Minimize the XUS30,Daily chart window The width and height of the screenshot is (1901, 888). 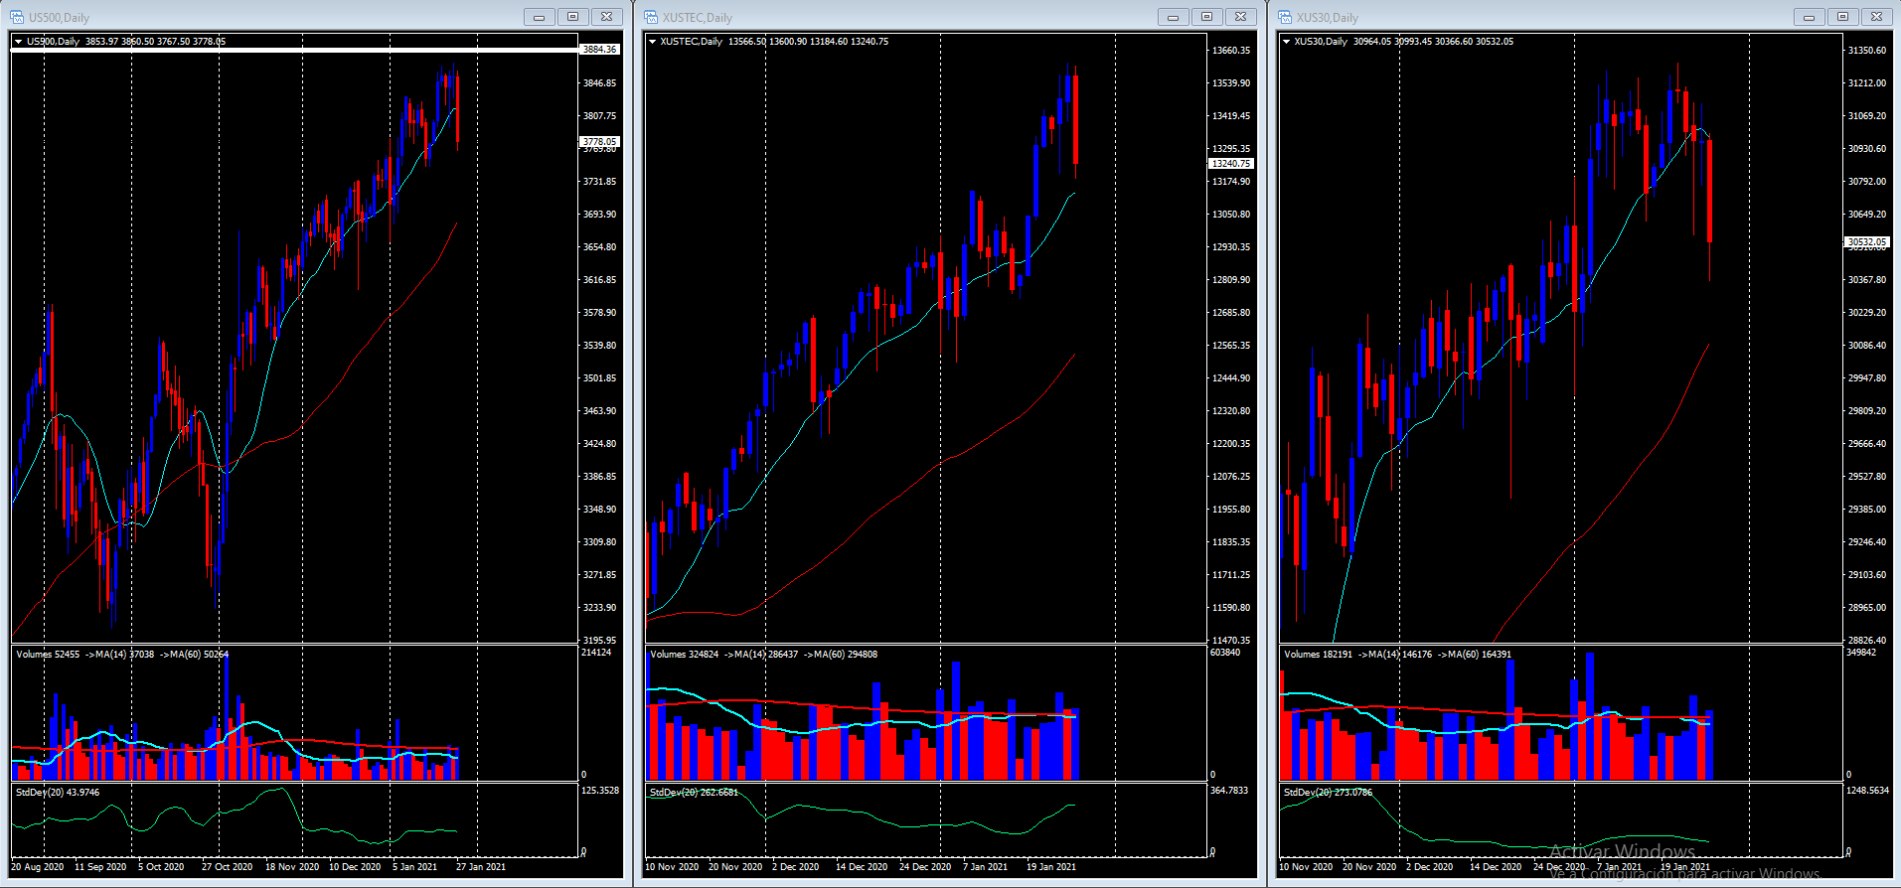(1810, 17)
